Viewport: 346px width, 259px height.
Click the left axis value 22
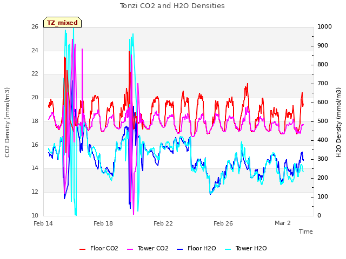pyautogui.click(x=35, y=74)
